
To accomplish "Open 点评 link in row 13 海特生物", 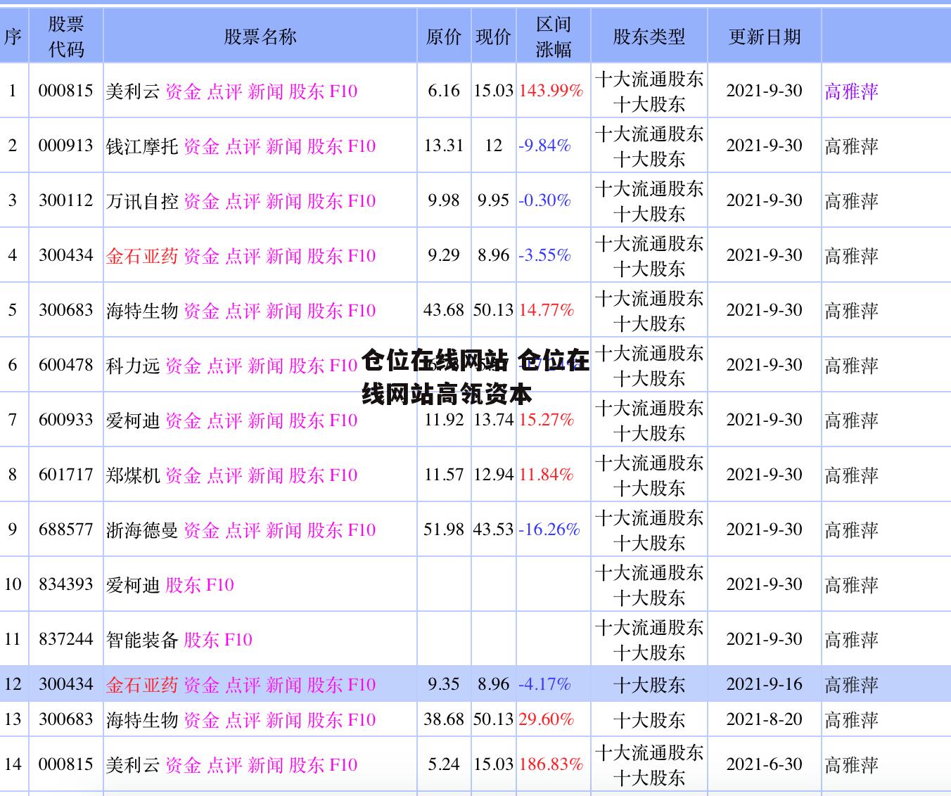I will (243, 719).
